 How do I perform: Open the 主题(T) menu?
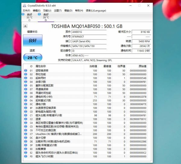click(58, 11)
